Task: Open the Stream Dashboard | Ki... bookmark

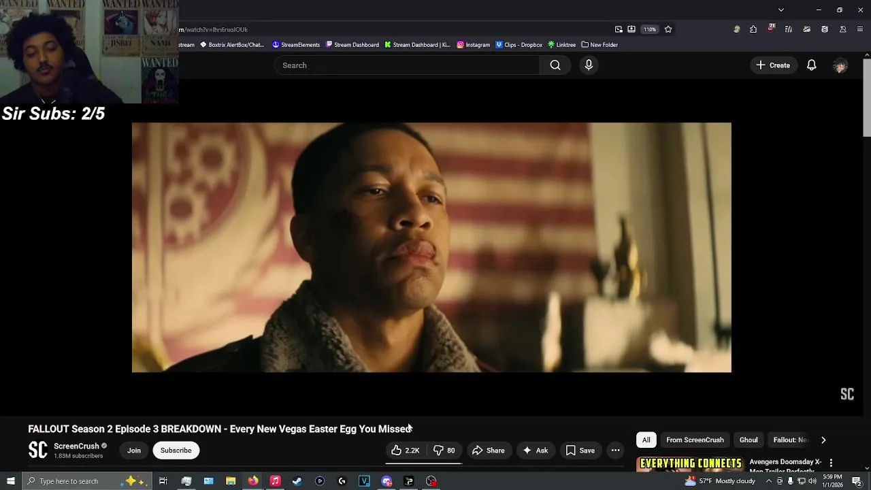Action: [417, 45]
